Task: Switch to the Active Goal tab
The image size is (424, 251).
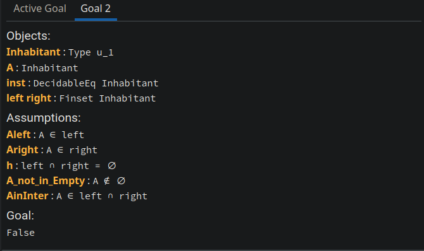Action: pos(40,9)
